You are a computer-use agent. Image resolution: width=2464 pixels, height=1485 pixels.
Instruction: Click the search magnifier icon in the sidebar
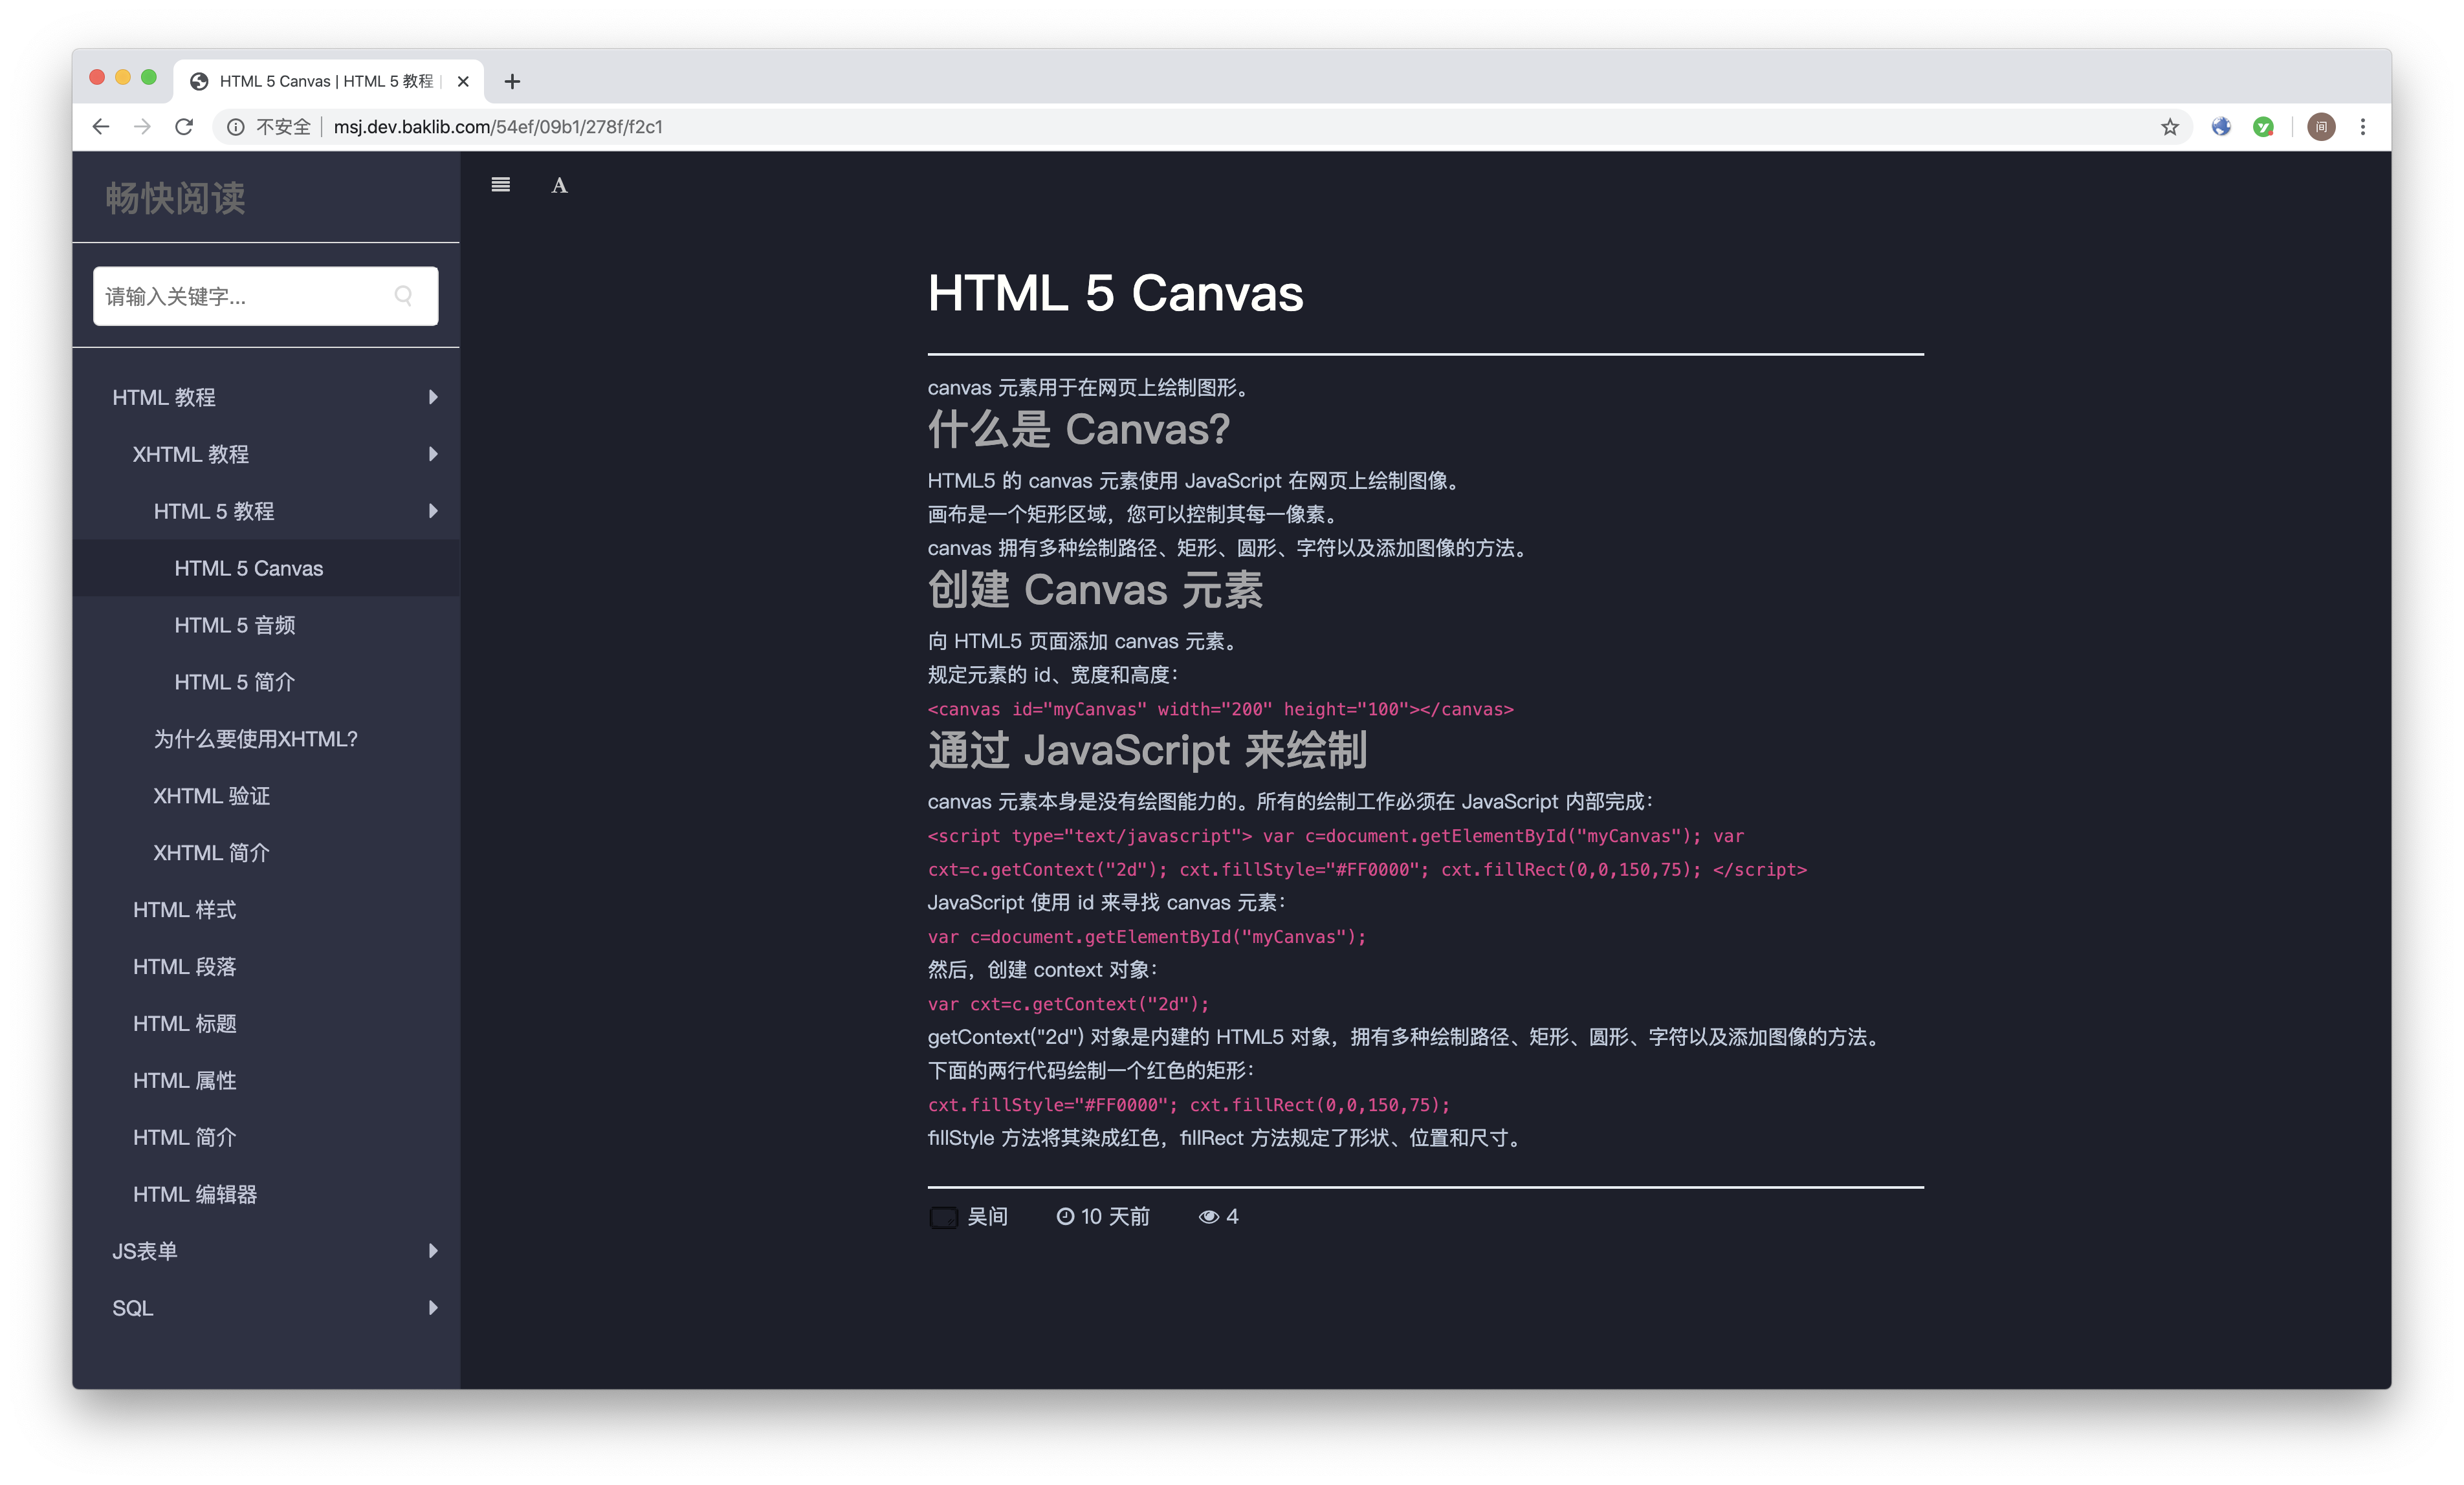[x=404, y=296]
